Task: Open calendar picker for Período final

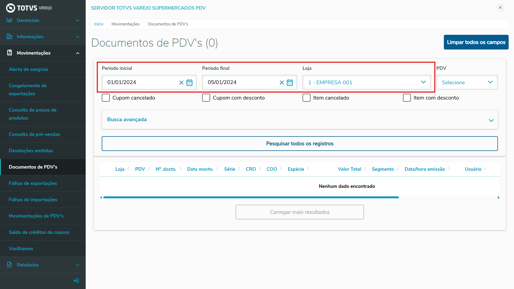Action: pyautogui.click(x=290, y=82)
